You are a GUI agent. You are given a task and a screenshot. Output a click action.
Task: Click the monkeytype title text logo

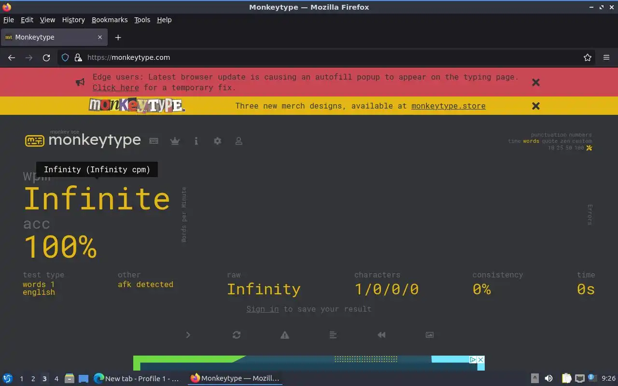(95, 140)
